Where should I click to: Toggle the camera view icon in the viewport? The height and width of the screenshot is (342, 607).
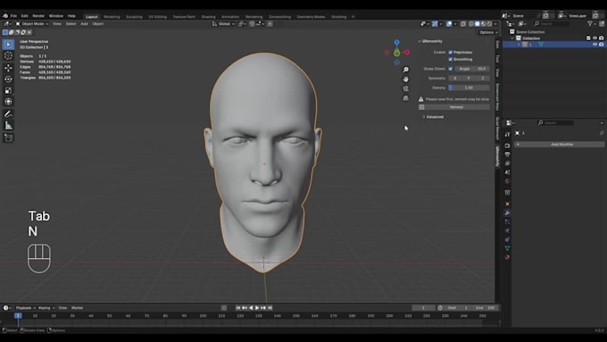coord(405,88)
